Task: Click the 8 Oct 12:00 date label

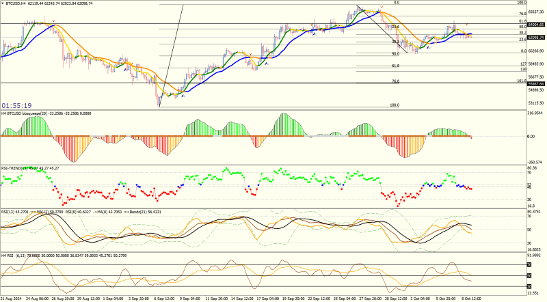Action: tap(471, 299)
